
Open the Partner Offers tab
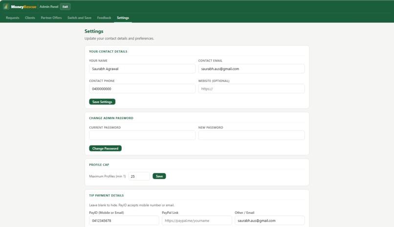51,18
